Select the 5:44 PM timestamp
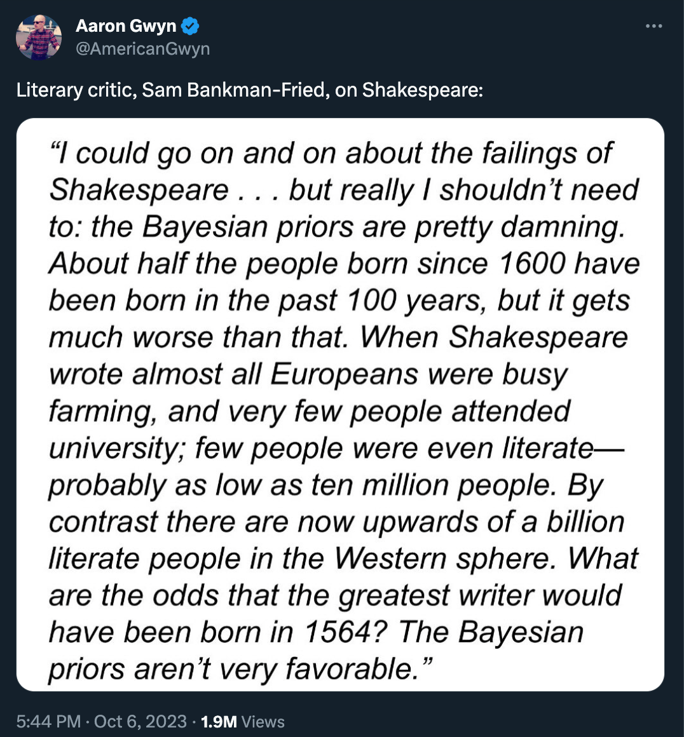Screen dimensions: 684x737 click(48, 722)
